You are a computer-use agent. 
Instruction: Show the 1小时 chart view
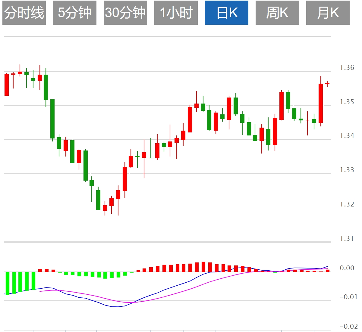(x=176, y=13)
